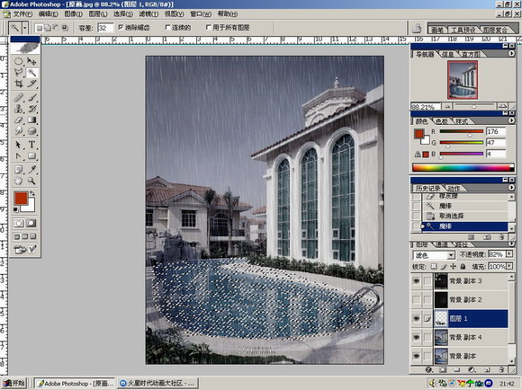Toggle the 消除锯齿 anti-alias checkbox
This screenshot has width=522, height=390.
[121, 27]
